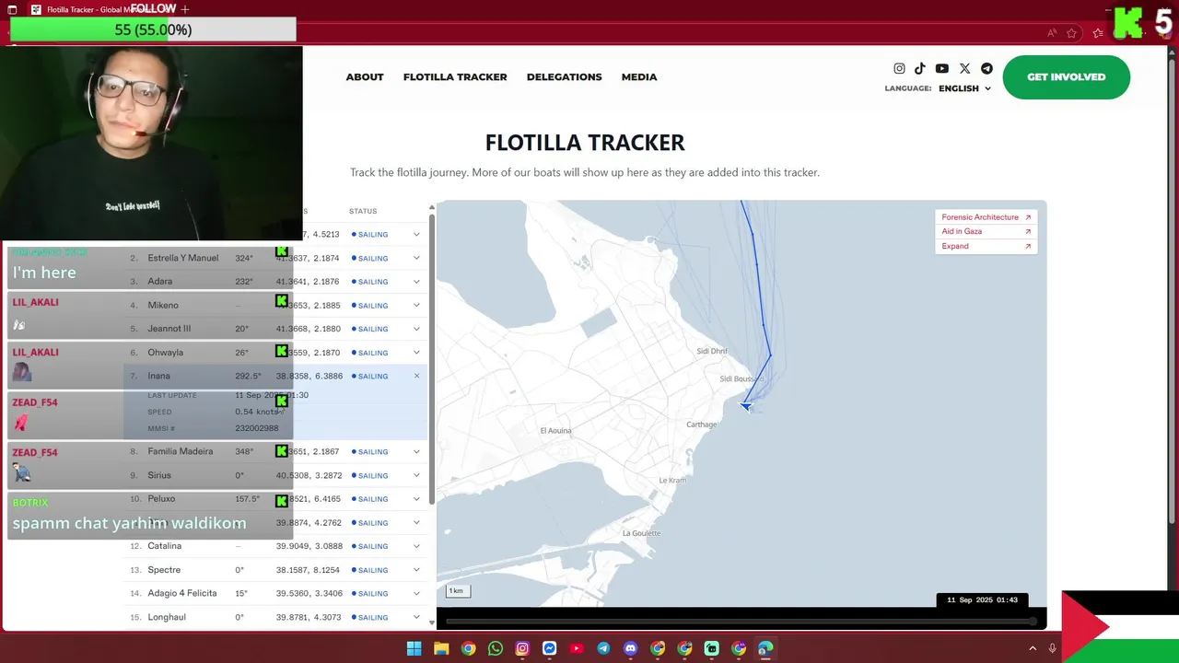Click the microphone icon in system tray
The width and height of the screenshot is (1179, 663).
pos(1052,648)
